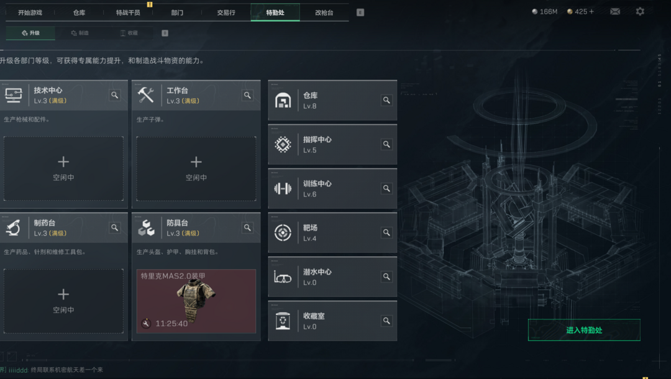Click the plus next to 425 currency
The width and height of the screenshot is (671, 379).
tap(591, 12)
